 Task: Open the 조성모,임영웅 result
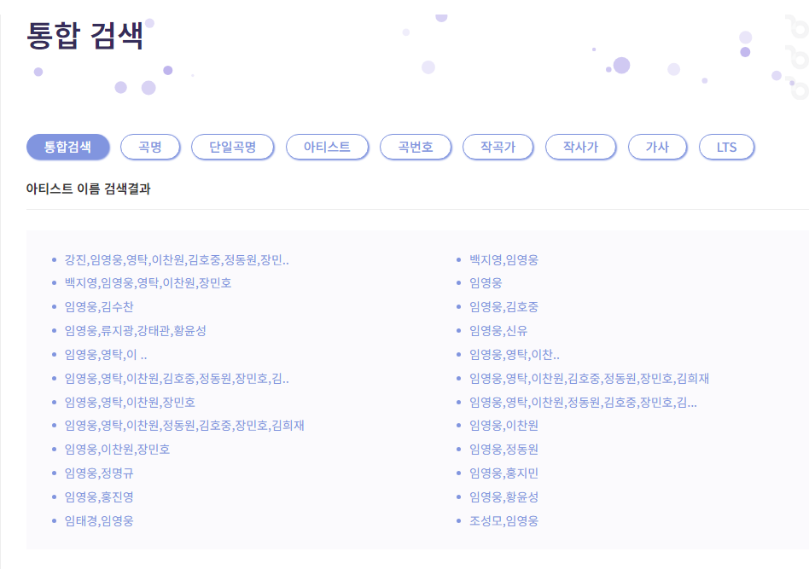point(522,520)
